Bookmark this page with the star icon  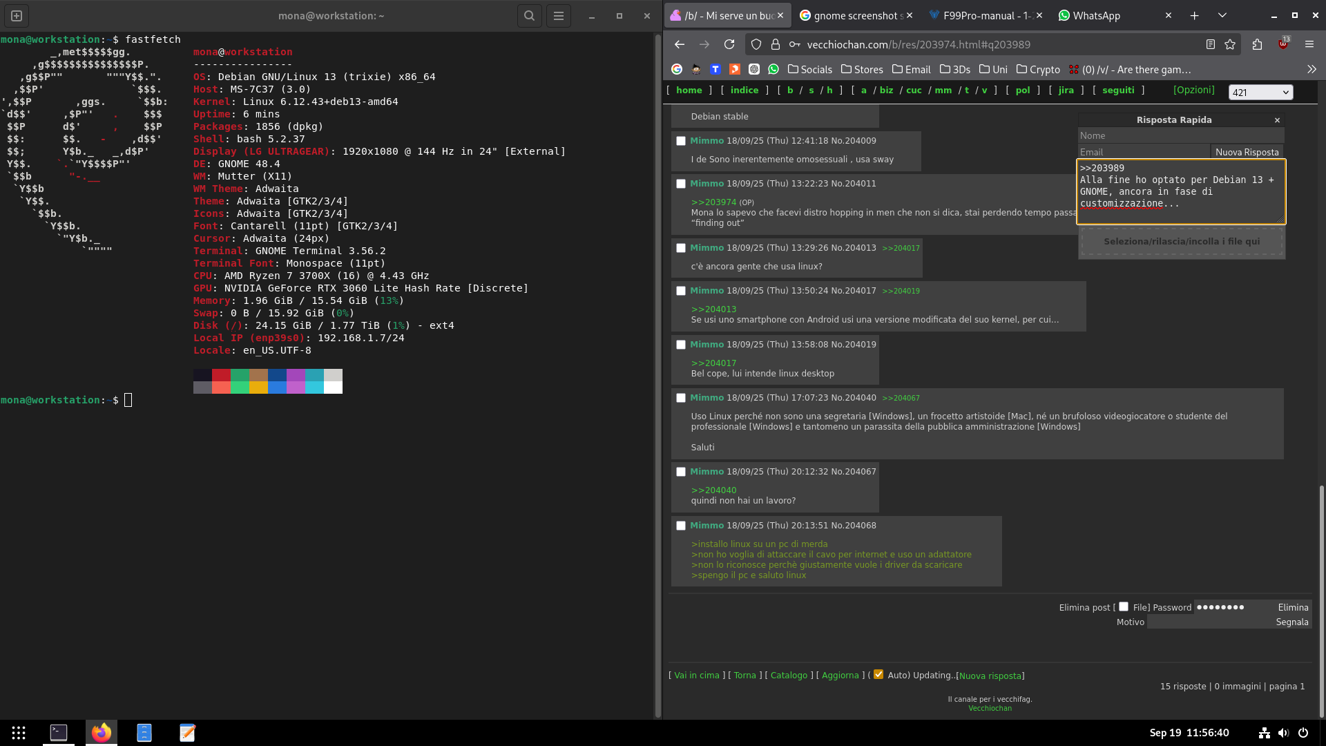pos(1230,44)
